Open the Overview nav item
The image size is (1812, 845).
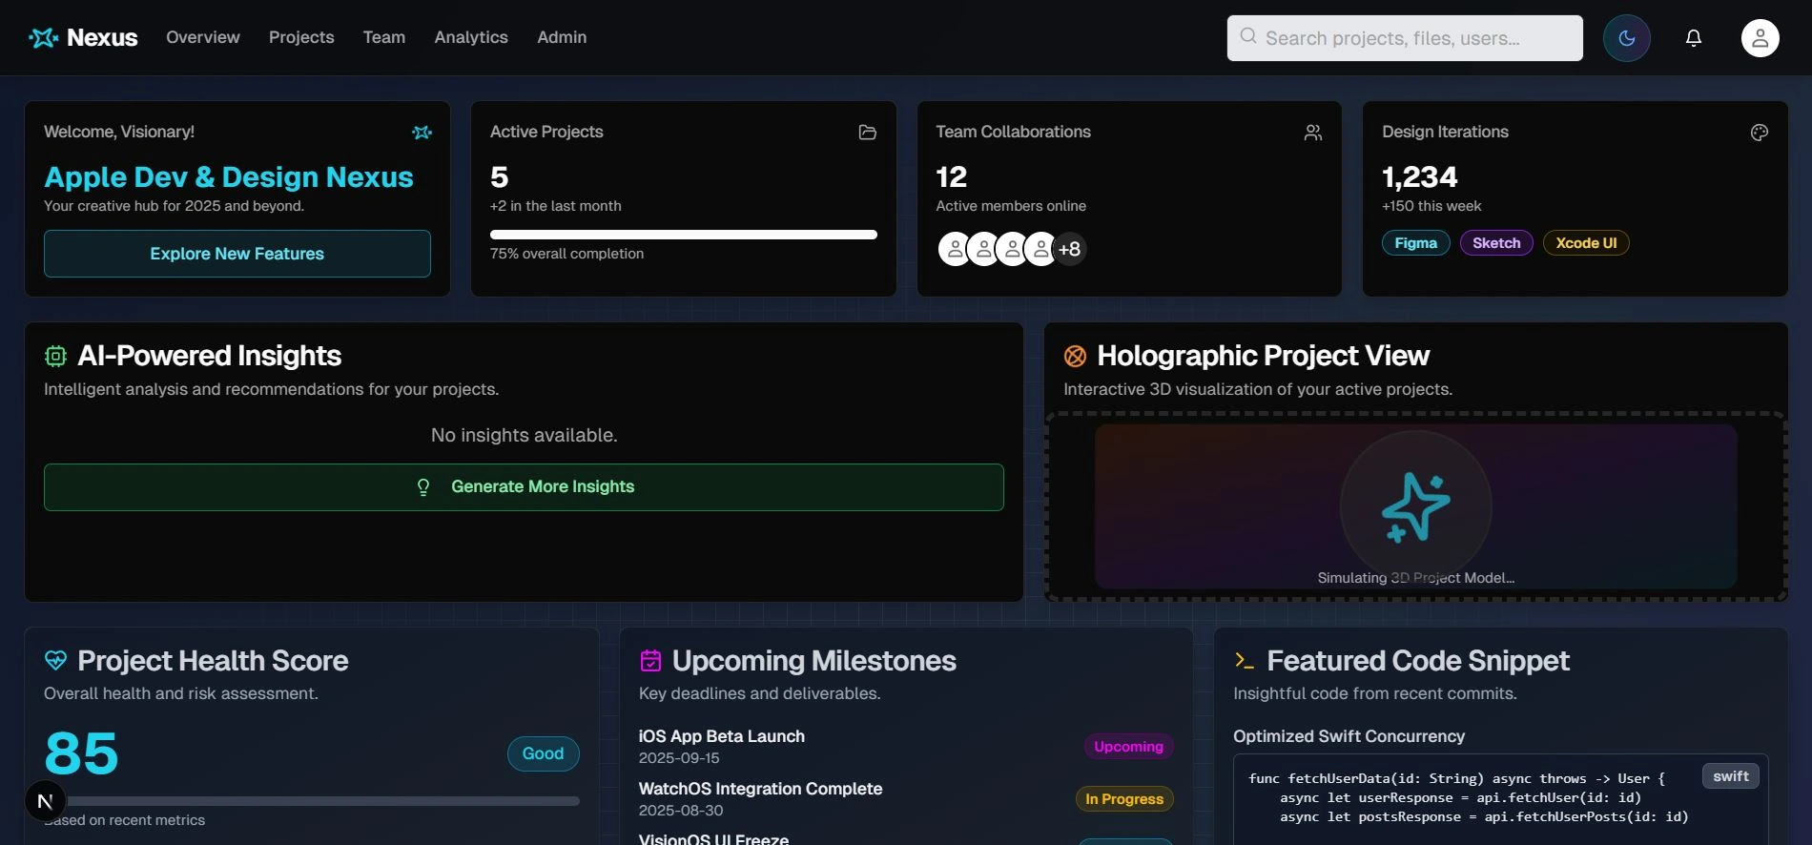(x=203, y=37)
